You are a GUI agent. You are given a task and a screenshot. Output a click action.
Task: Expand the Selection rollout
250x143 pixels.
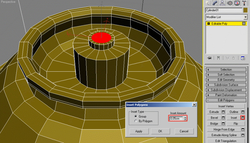[226, 69]
